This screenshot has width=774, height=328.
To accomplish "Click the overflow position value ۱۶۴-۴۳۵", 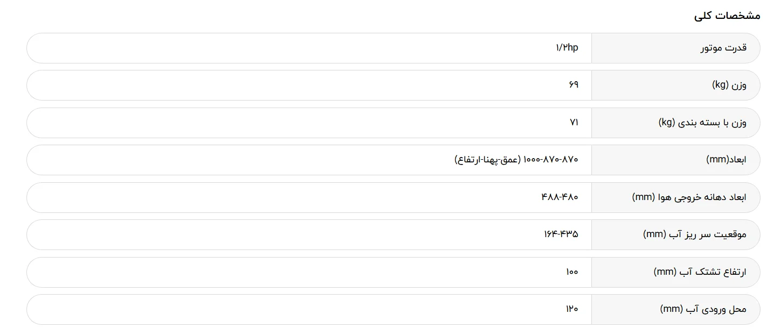I will coord(561,234).
